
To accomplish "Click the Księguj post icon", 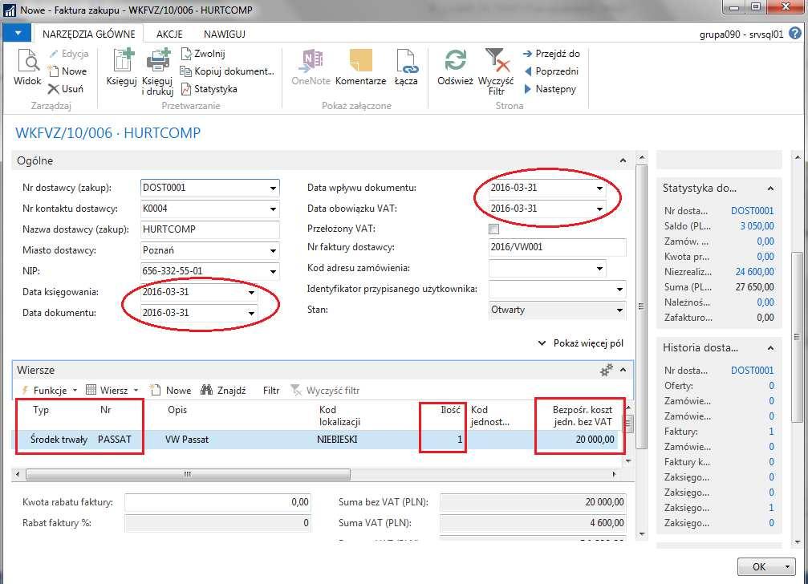I will (x=123, y=60).
